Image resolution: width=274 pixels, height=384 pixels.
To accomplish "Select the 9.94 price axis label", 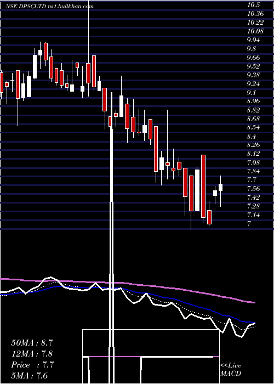I will point(254,40).
